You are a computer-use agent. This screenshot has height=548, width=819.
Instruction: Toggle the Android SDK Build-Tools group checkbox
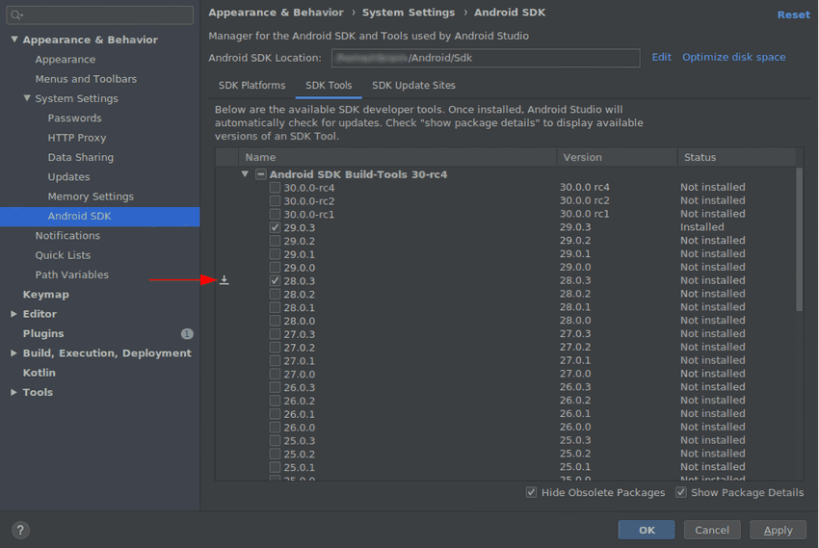[x=261, y=174]
